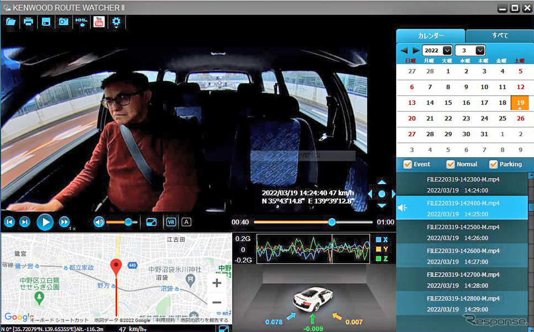The width and height of the screenshot is (534, 332).
Task: Click the red location pin on map
Action: point(116,268)
